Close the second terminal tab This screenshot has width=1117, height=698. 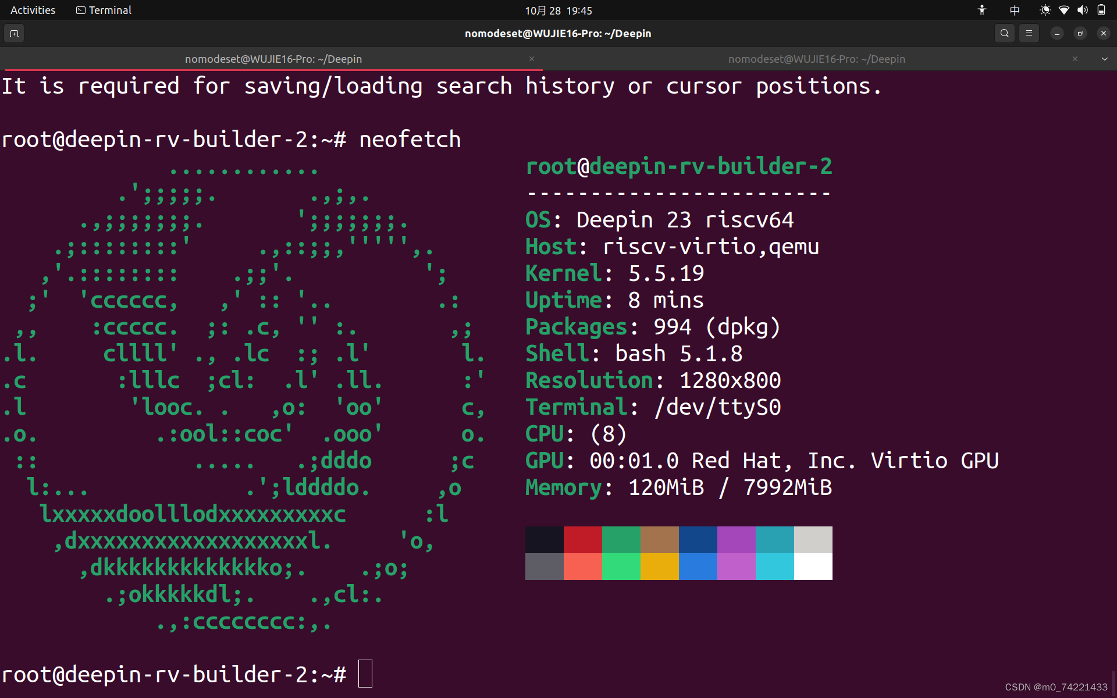coord(1075,59)
